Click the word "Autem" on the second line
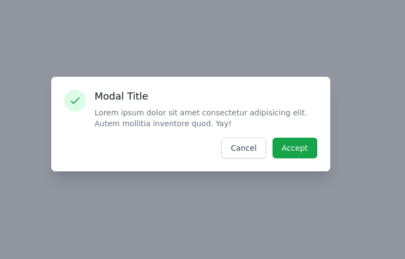 click(x=106, y=124)
